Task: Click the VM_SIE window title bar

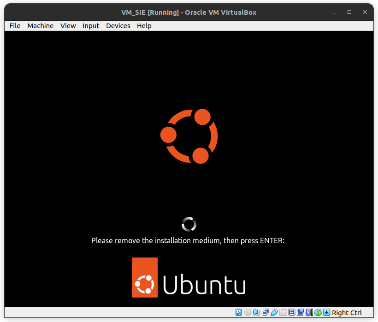Action: [189, 12]
